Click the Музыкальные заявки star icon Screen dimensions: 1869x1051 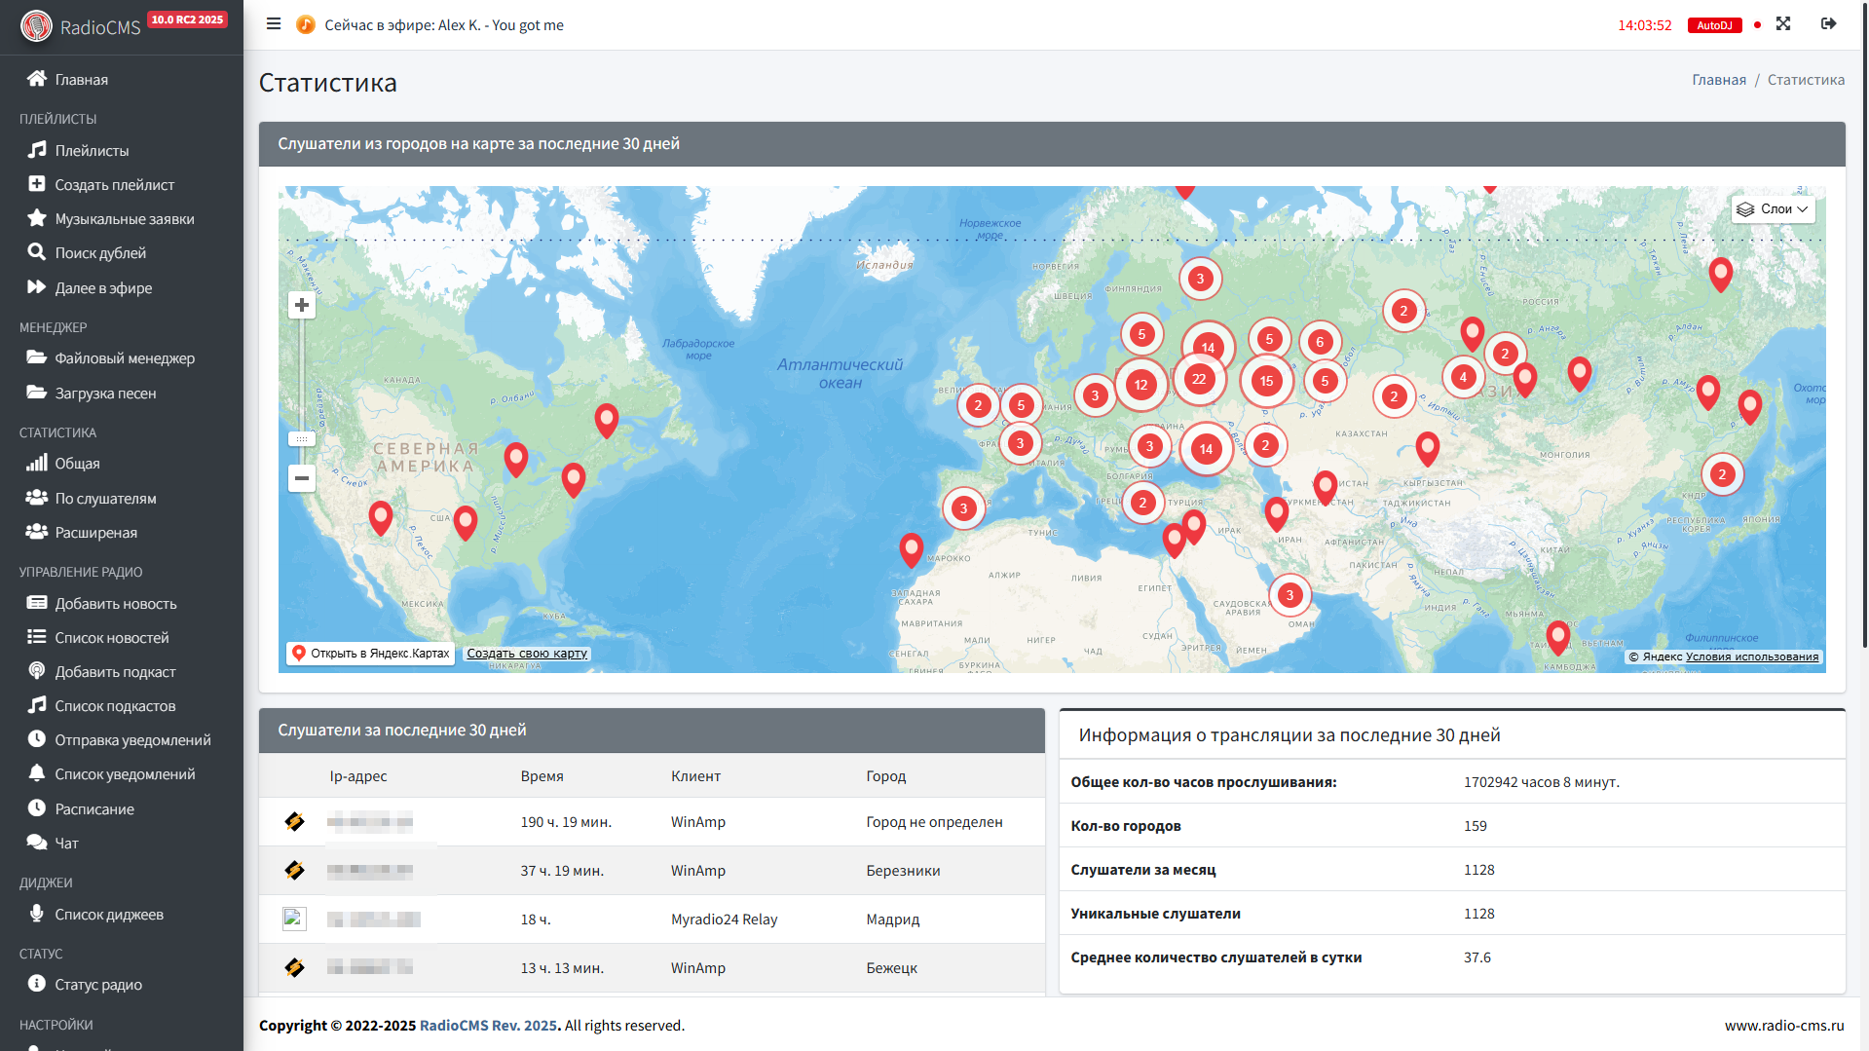point(37,218)
